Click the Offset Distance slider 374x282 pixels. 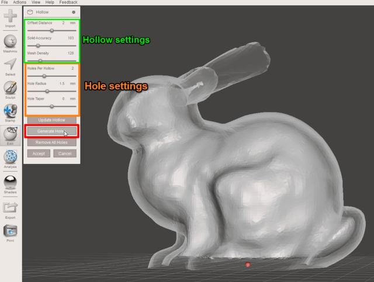coord(51,30)
